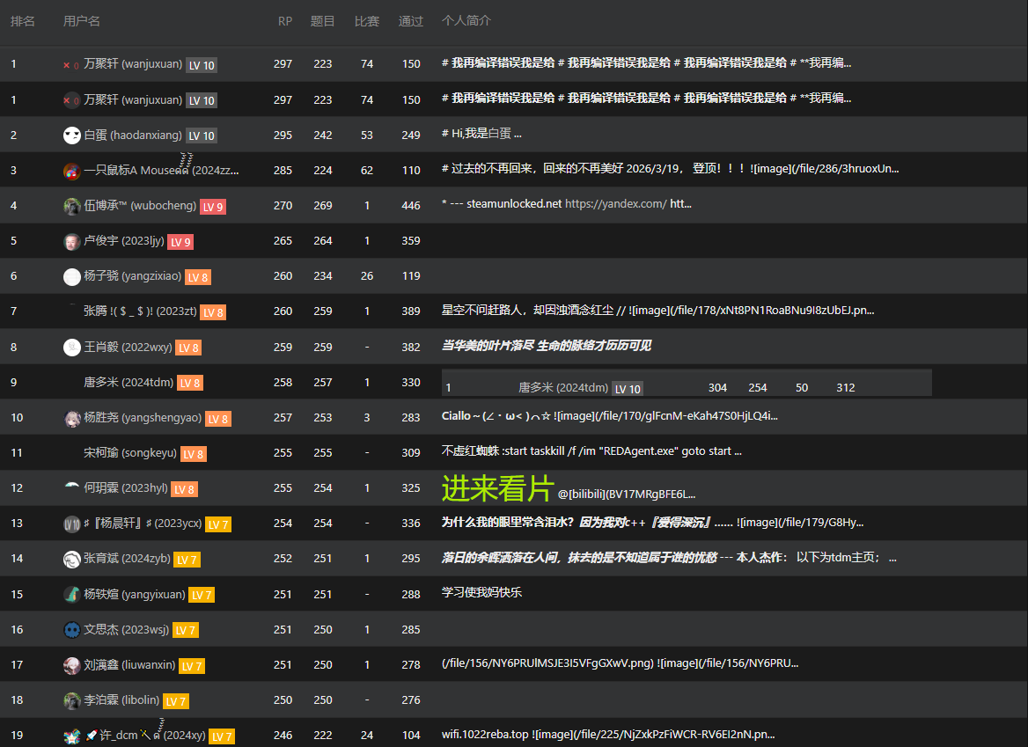
Task: Click the avatar of 一只鼠标A Mouse
Action: [x=71, y=171]
